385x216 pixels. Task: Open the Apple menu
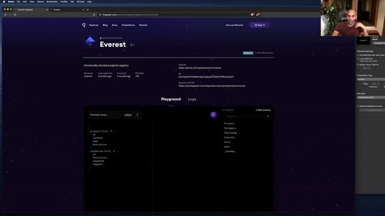point(4,2)
